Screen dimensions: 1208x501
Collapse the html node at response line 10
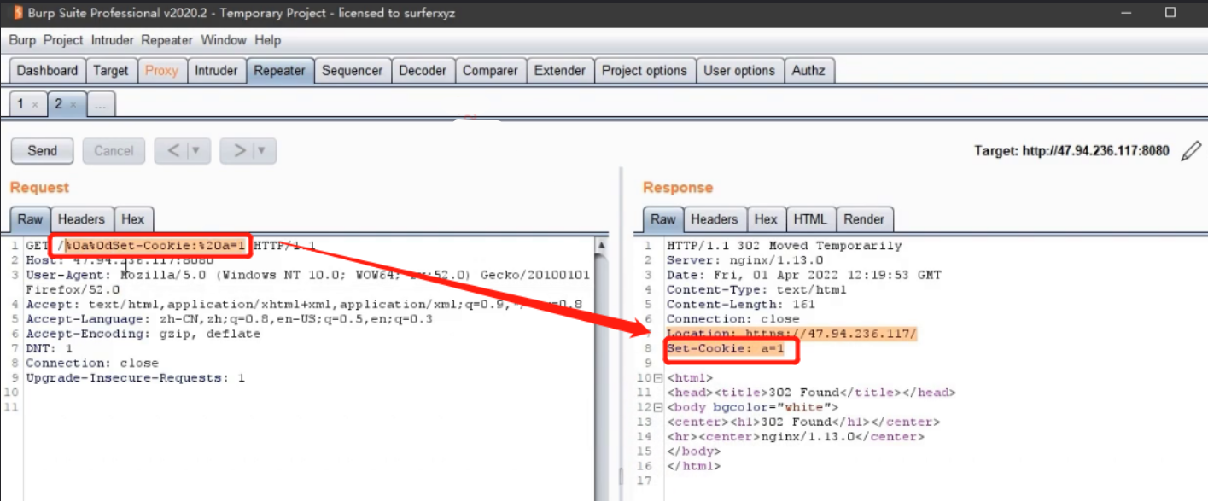[658, 377]
